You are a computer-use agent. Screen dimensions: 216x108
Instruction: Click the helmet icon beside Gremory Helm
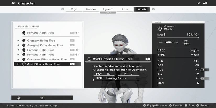pos(24,41)
